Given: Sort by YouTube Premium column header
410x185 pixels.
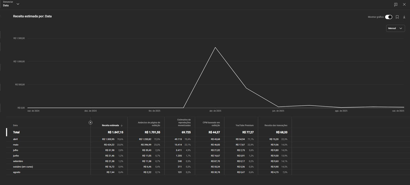Looking at the screenshot, I should (244, 126).
